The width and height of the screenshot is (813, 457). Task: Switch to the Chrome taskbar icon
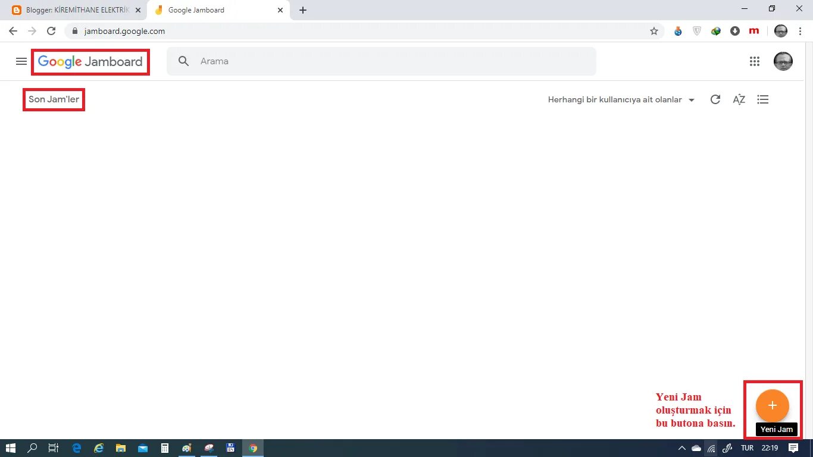253,448
